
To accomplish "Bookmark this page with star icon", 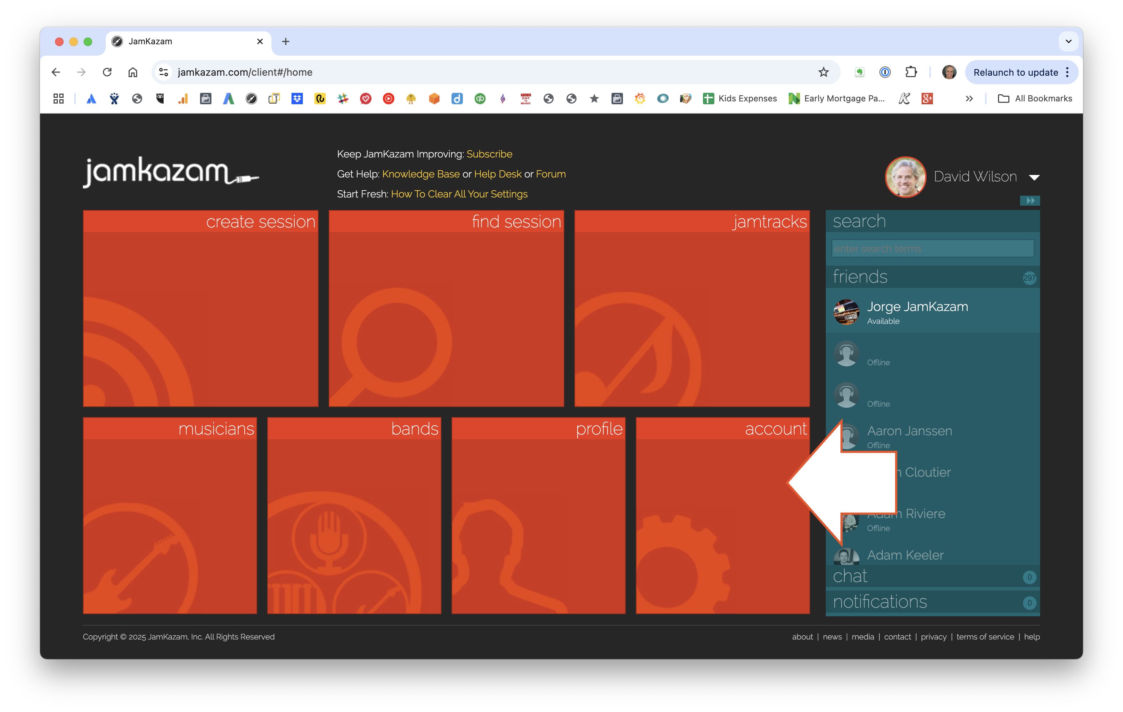I will coord(823,72).
